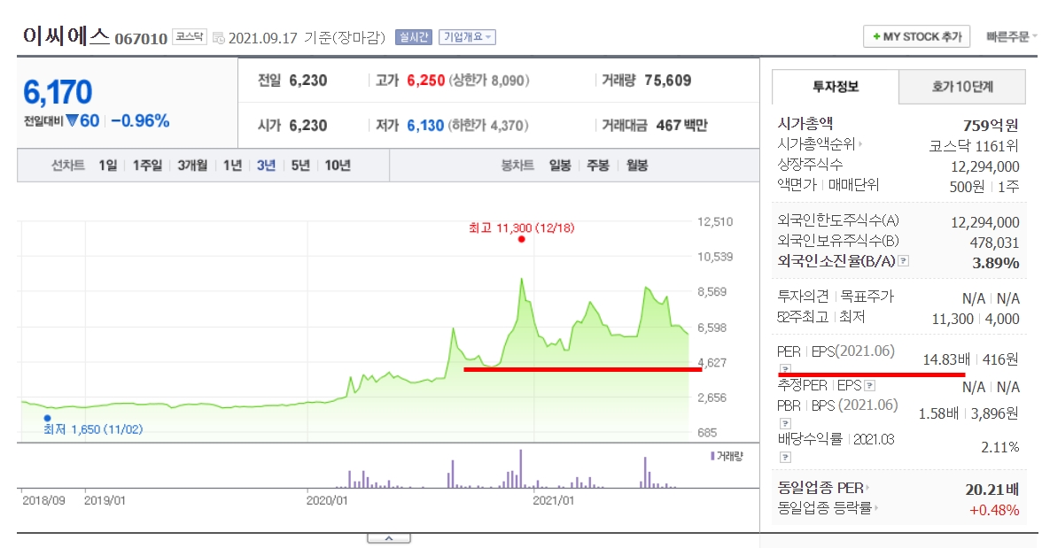The width and height of the screenshot is (1042, 548).
Task: Select the 3개월 line chart range
Action: pyautogui.click(x=192, y=166)
